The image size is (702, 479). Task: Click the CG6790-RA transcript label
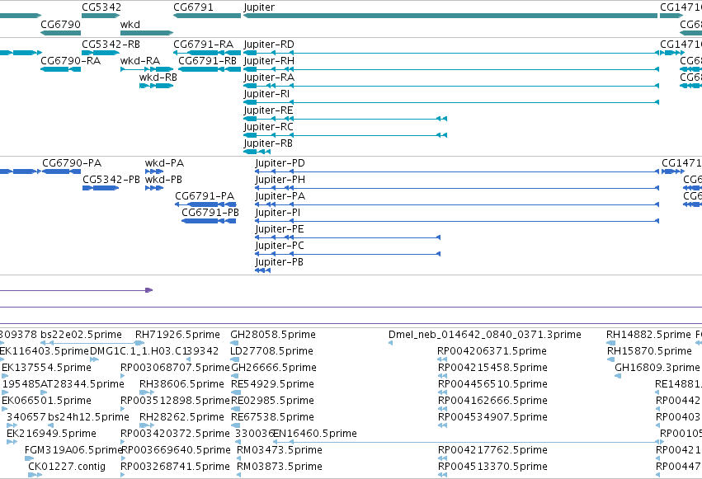pyautogui.click(x=71, y=61)
